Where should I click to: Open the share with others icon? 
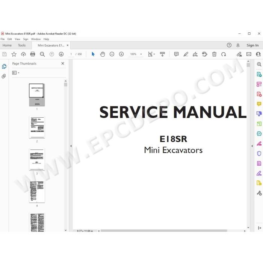click(x=258, y=54)
